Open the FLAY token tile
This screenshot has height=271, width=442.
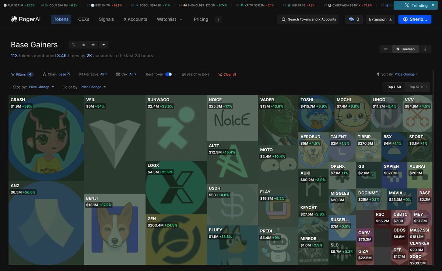(278, 207)
